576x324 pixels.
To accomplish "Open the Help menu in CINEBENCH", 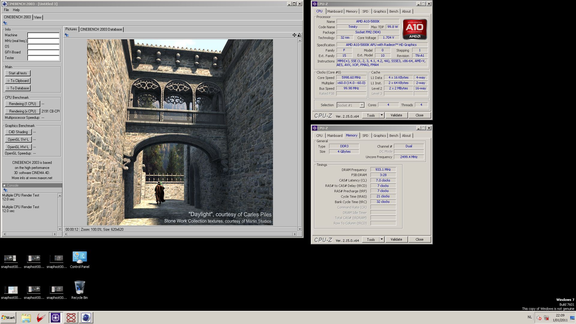I will (x=16, y=10).
